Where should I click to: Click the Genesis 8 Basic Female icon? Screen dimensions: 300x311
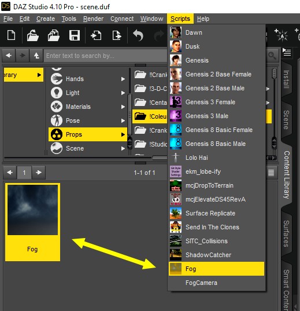176,130
